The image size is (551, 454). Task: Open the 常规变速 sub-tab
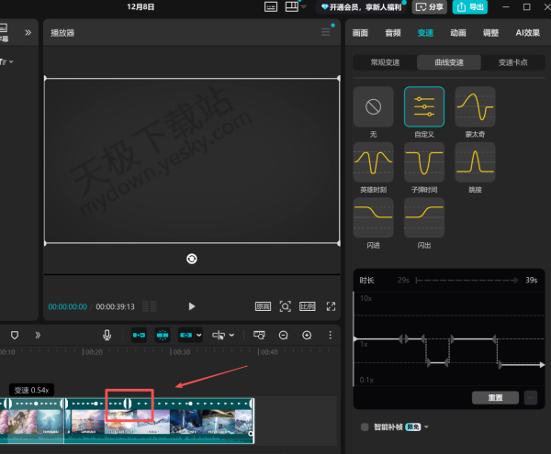tap(385, 63)
